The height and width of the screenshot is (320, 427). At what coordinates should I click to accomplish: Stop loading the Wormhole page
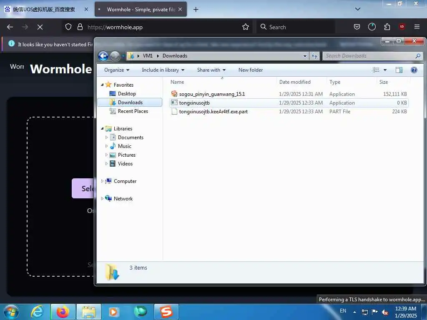pos(40,27)
